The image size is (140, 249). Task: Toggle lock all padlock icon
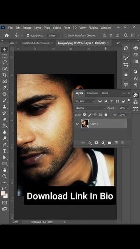tap(106, 115)
